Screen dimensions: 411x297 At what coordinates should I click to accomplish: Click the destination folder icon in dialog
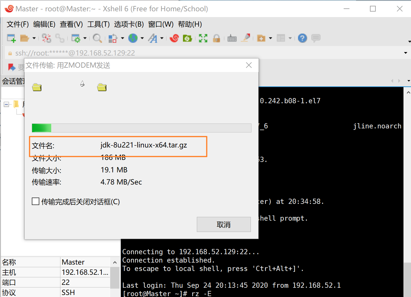[x=102, y=87]
